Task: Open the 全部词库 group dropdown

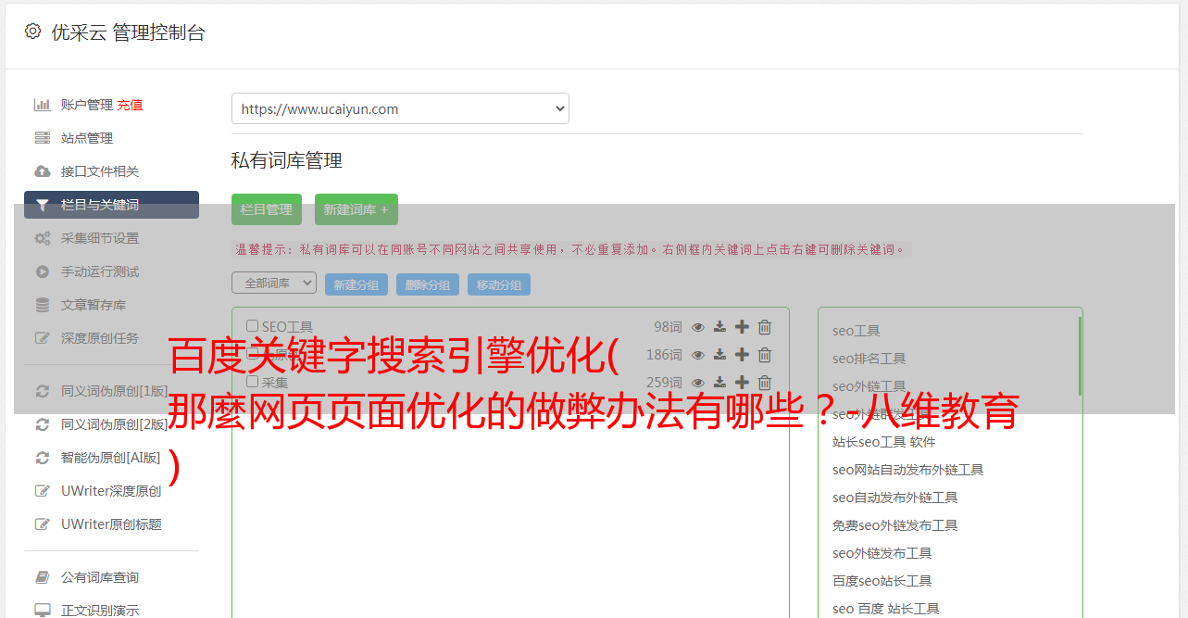Action: click(x=274, y=283)
